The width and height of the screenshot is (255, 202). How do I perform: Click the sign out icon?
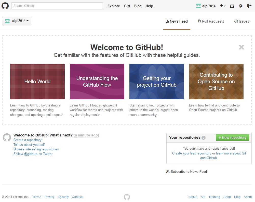tap(249, 6)
